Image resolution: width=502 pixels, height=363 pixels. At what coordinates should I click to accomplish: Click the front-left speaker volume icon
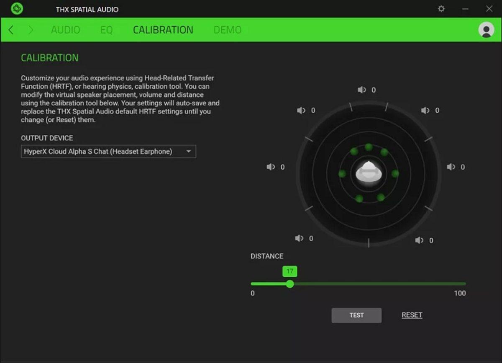[301, 110]
